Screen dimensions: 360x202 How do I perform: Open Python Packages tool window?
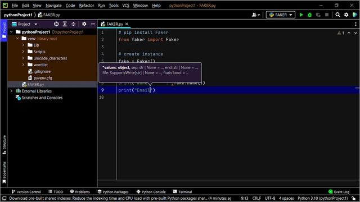[113, 192]
